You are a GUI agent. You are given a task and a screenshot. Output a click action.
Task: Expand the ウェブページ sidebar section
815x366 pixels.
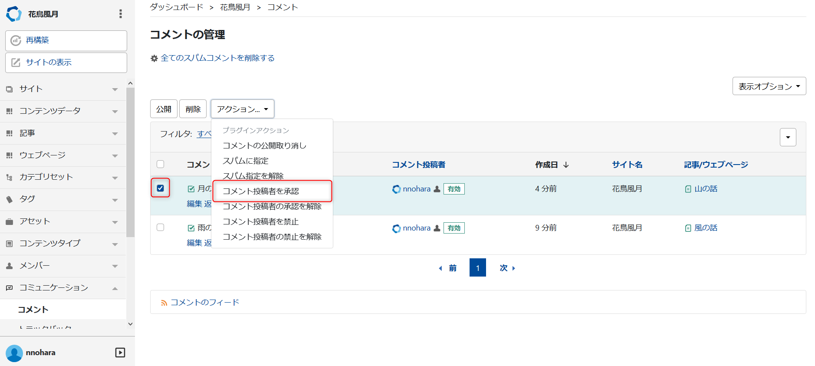[115, 156]
